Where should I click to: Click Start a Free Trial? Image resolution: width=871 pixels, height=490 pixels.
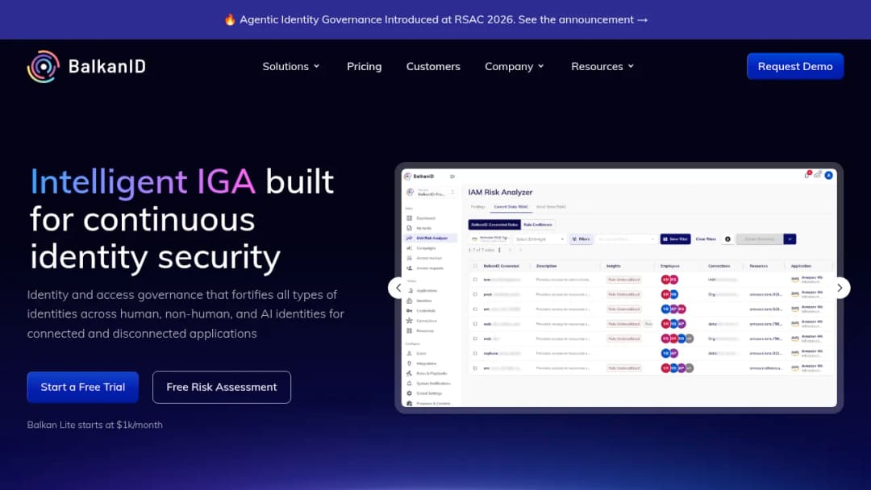pos(83,388)
